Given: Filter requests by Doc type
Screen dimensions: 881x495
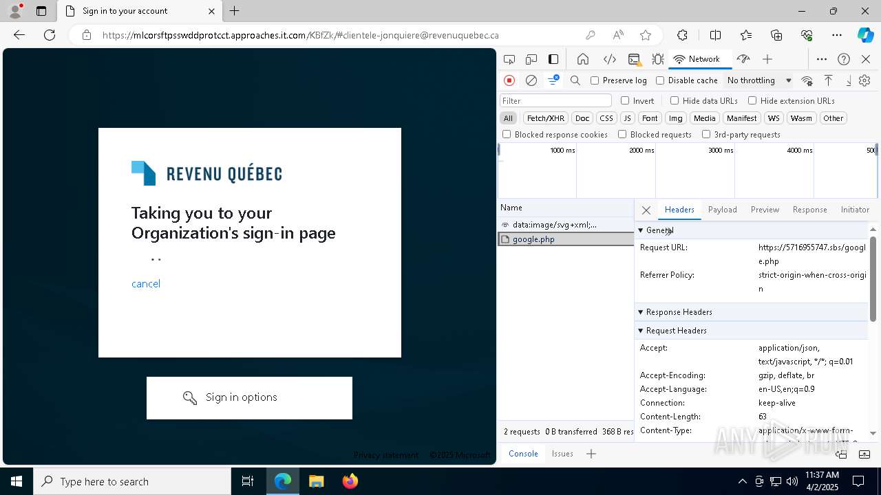Looking at the screenshot, I should [582, 118].
